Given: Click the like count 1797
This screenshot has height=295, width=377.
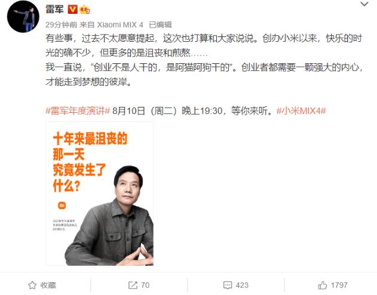Looking at the screenshot, I should coord(339,285).
